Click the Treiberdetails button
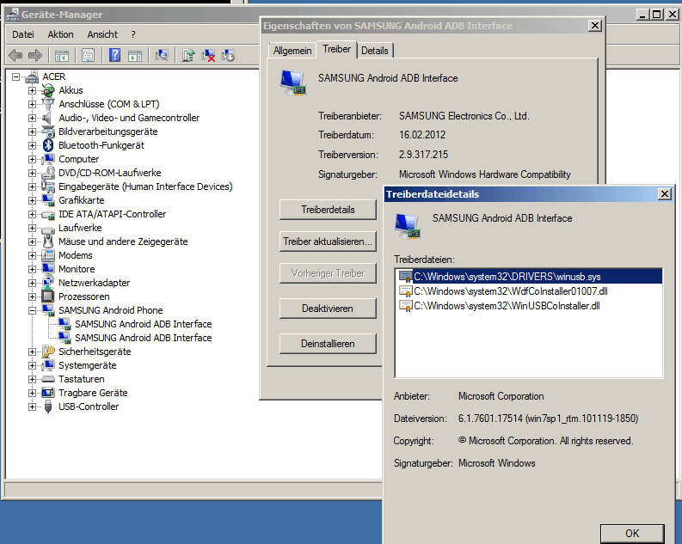 click(328, 210)
